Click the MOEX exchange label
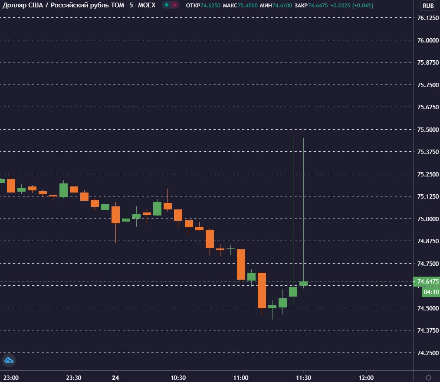440x382 pixels. coord(147,5)
